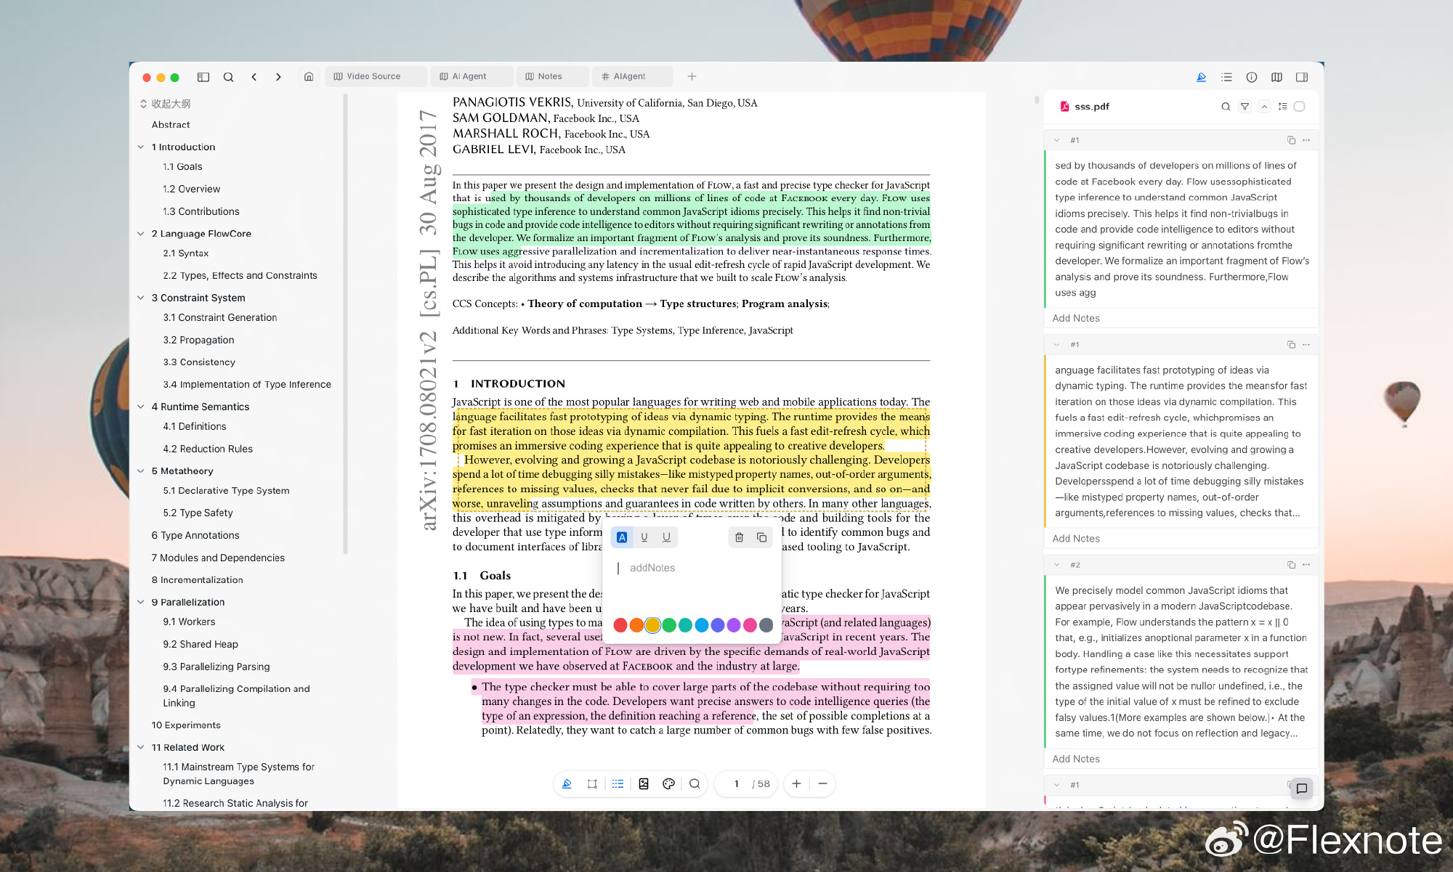Zoom out with the minus button
This screenshot has width=1453, height=872.
(x=822, y=784)
